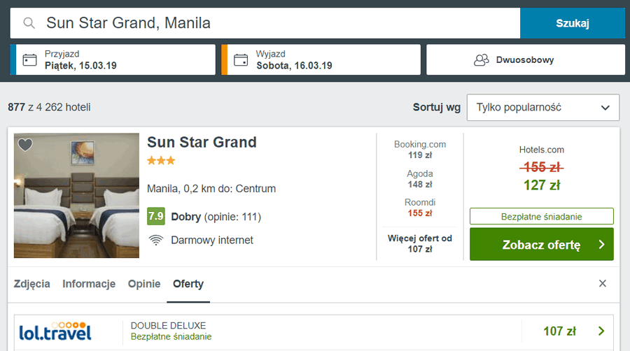Click the check-out calendar icon

point(241,59)
